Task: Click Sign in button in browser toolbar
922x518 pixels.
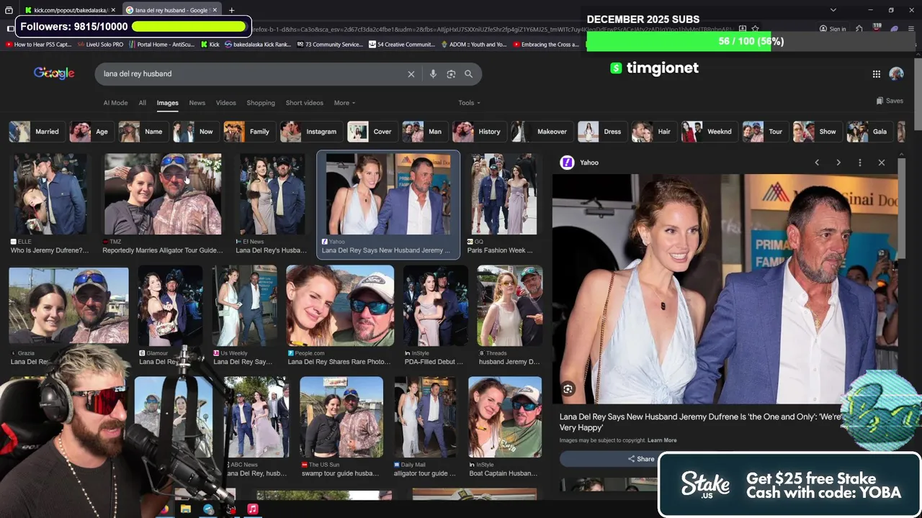Action: (833, 29)
